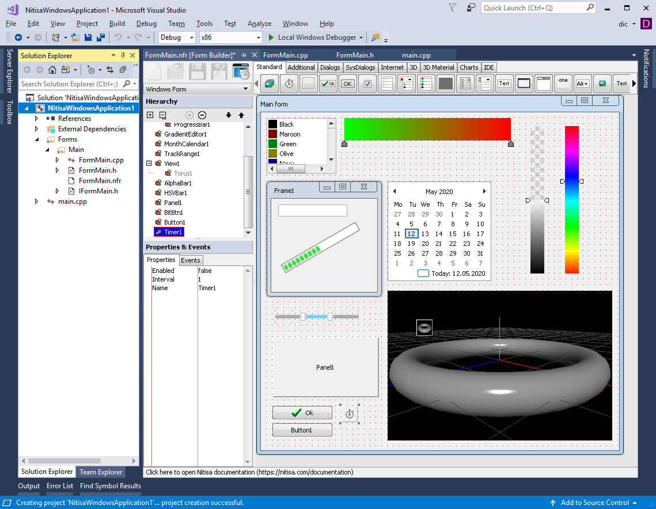Open Local Windows Debugger dropdown arrow
This screenshot has height=509, width=656.
[361, 37]
